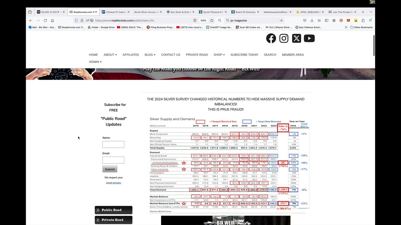Click the search magnifier icon
This screenshot has height=225, width=401.
(x=220, y=20)
